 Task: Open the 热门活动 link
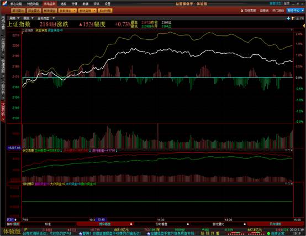[x=278, y=11]
